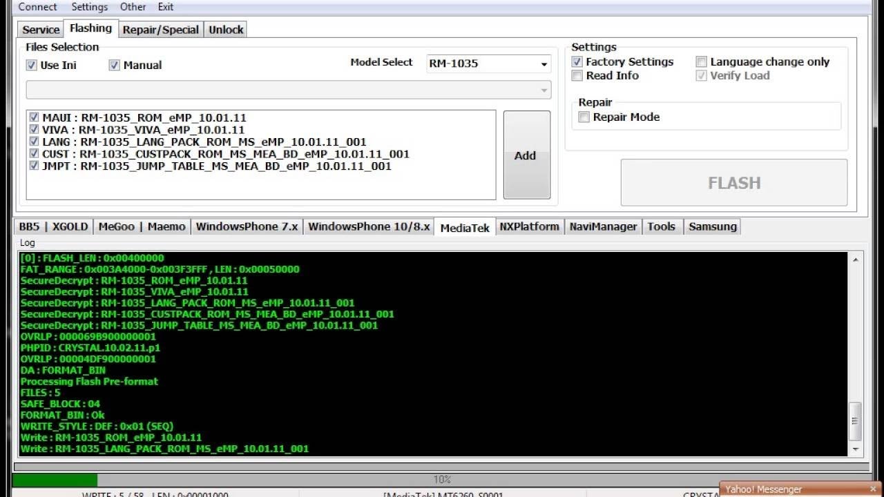Image resolution: width=884 pixels, height=497 pixels.
Task: Switch to the BB5 | XGOLD tab
Action: tap(53, 226)
